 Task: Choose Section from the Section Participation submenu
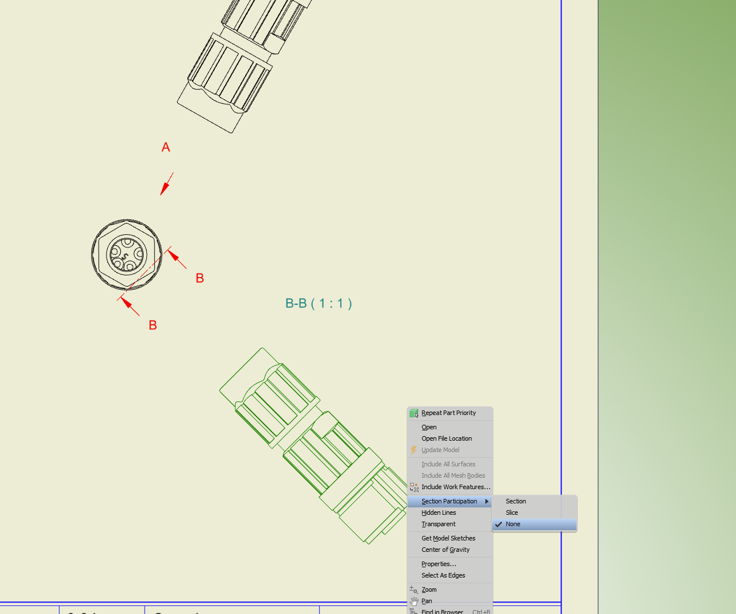pos(515,501)
